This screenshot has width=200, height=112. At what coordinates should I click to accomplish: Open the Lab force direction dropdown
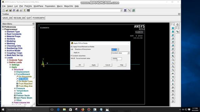(x=118, y=50)
